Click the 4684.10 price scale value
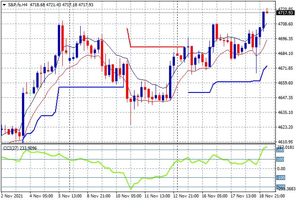This screenshot has width=296, height=201. pyautogui.click(x=285, y=54)
